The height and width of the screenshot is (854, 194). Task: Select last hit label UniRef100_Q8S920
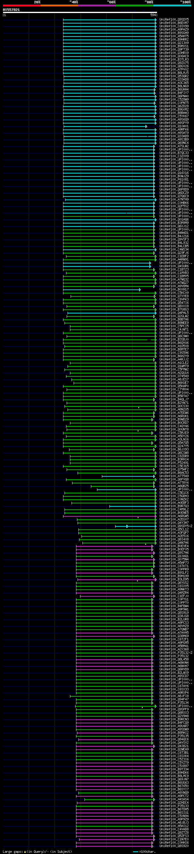[174, 846]
